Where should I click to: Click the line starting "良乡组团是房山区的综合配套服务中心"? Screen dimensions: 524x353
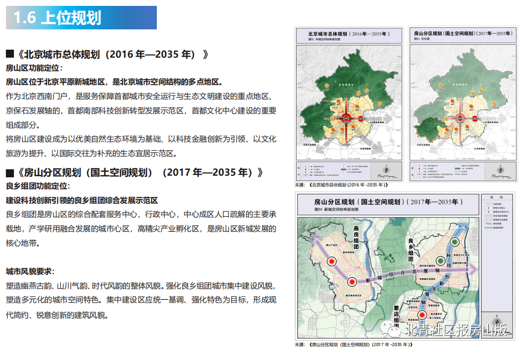[141, 214]
